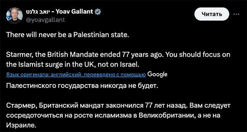Click the Hebrew name יואב גלנט
This screenshot has height=132, width=247.
coord(38,12)
